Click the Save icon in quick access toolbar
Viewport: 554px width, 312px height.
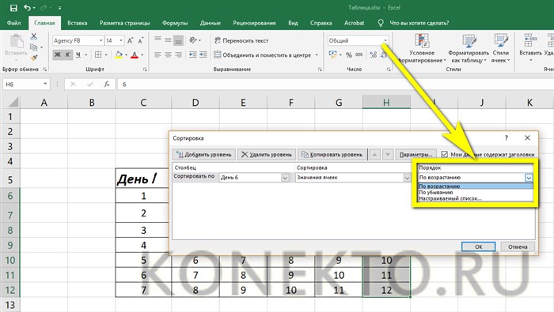(13, 8)
